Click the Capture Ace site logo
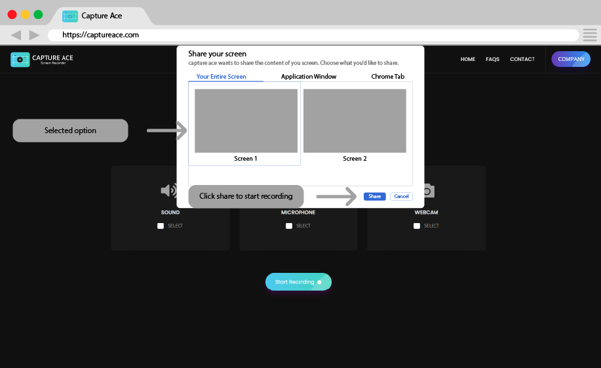This screenshot has height=368, width=601. tap(42, 60)
